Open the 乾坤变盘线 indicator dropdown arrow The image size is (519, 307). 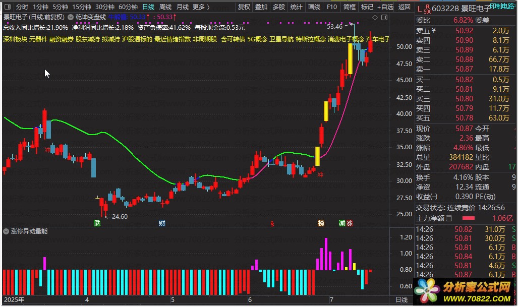click(x=71, y=17)
